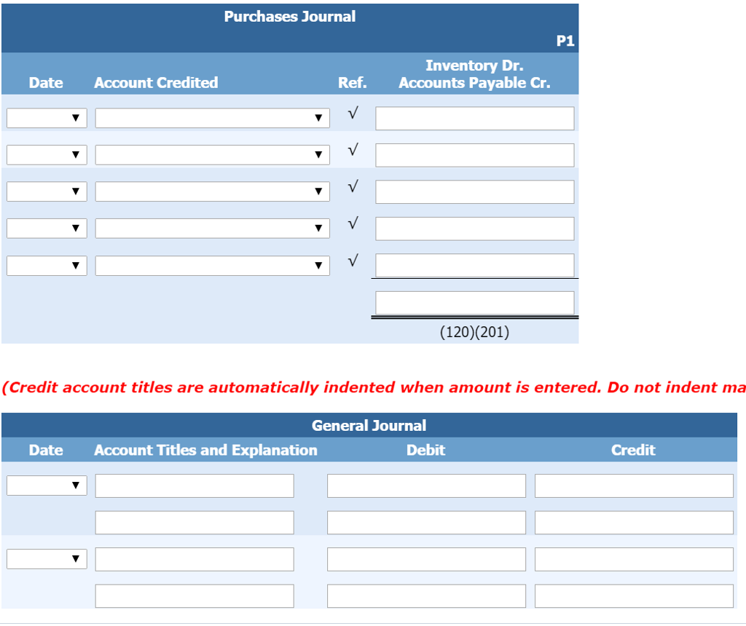The width and height of the screenshot is (746, 626).
Task: Expand the second row's Account Credited list
Action: pos(211,154)
